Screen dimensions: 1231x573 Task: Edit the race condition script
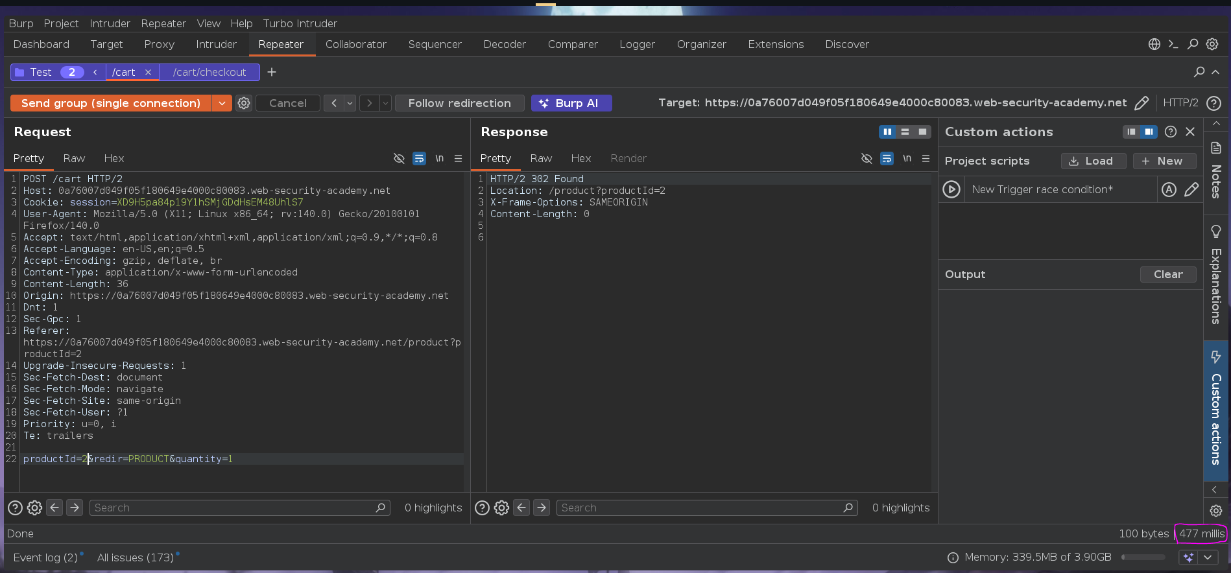1191,189
